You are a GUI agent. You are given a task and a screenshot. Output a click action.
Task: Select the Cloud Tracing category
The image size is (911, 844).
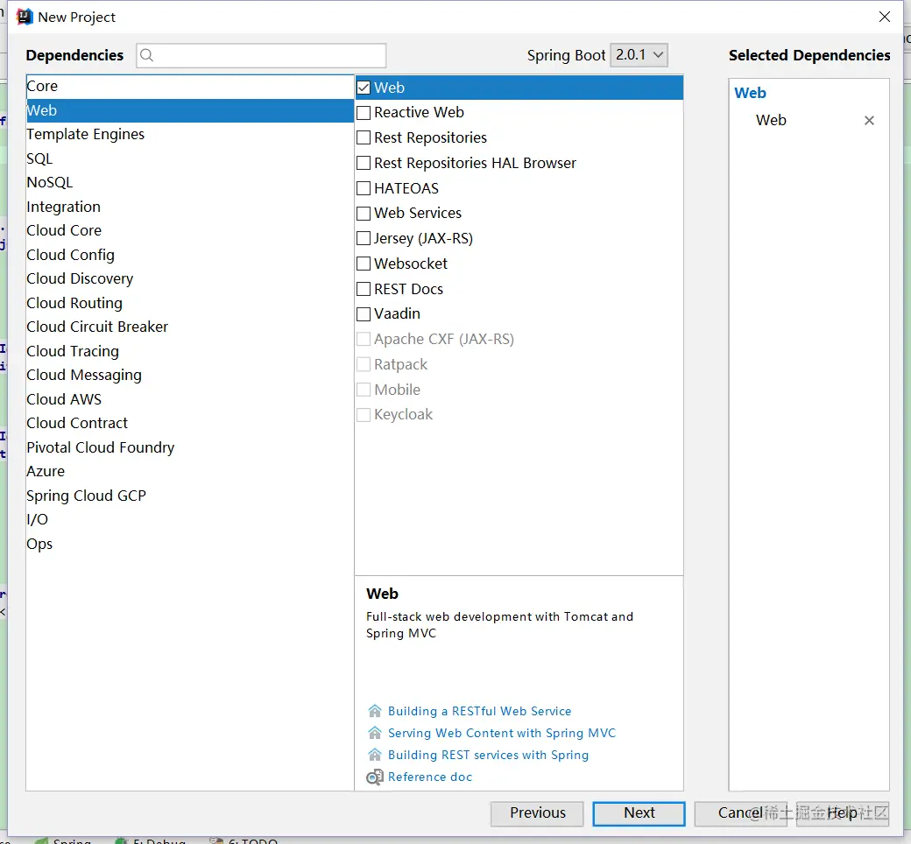[x=190, y=351]
